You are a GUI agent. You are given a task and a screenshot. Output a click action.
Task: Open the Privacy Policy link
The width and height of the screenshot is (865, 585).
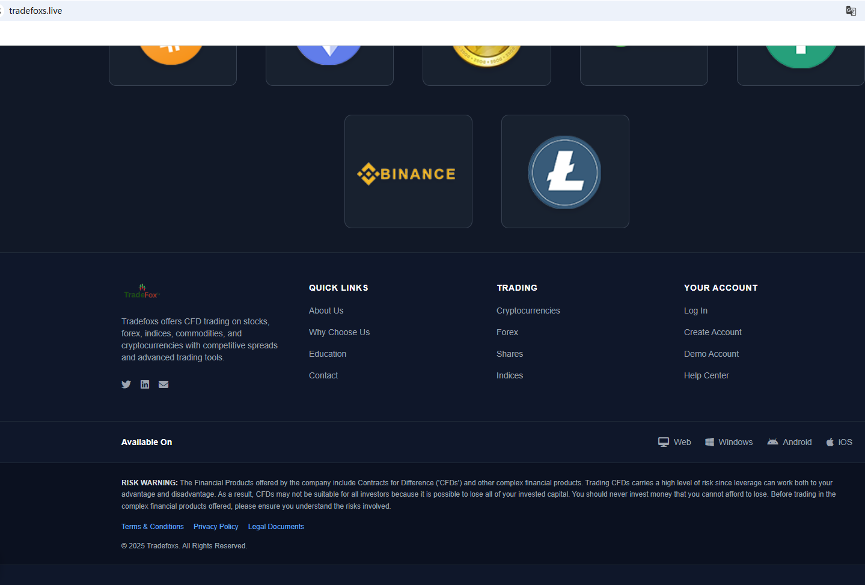pyautogui.click(x=216, y=527)
